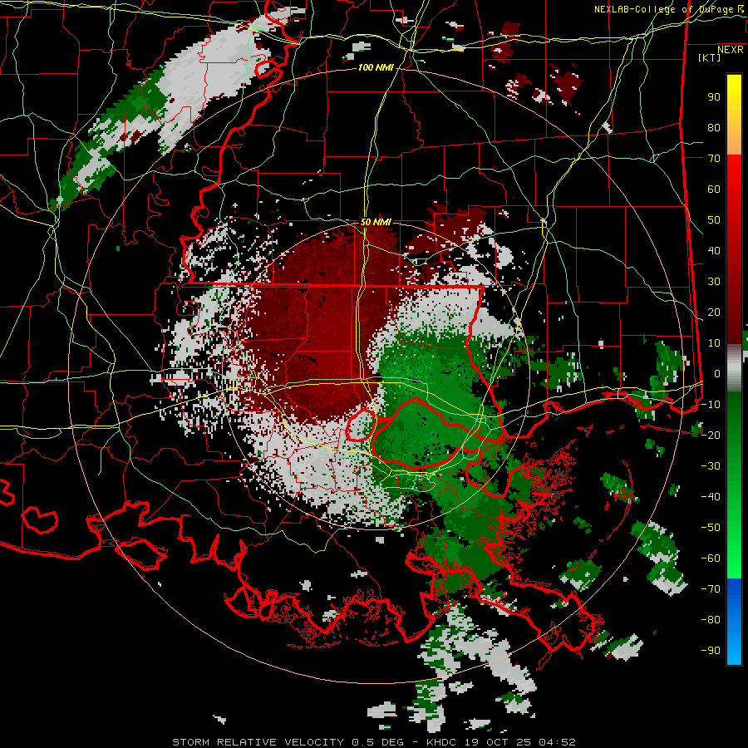The height and width of the screenshot is (748, 748).
Task: Click the NEXLAB-College of DuPage header text
Action: pos(668,9)
